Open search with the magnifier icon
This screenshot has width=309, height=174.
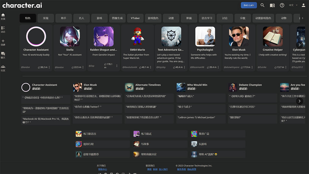click(x=262, y=5)
